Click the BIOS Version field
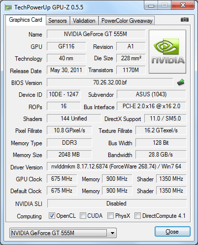The width and height of the screenshot is (198, 245). 110,82
